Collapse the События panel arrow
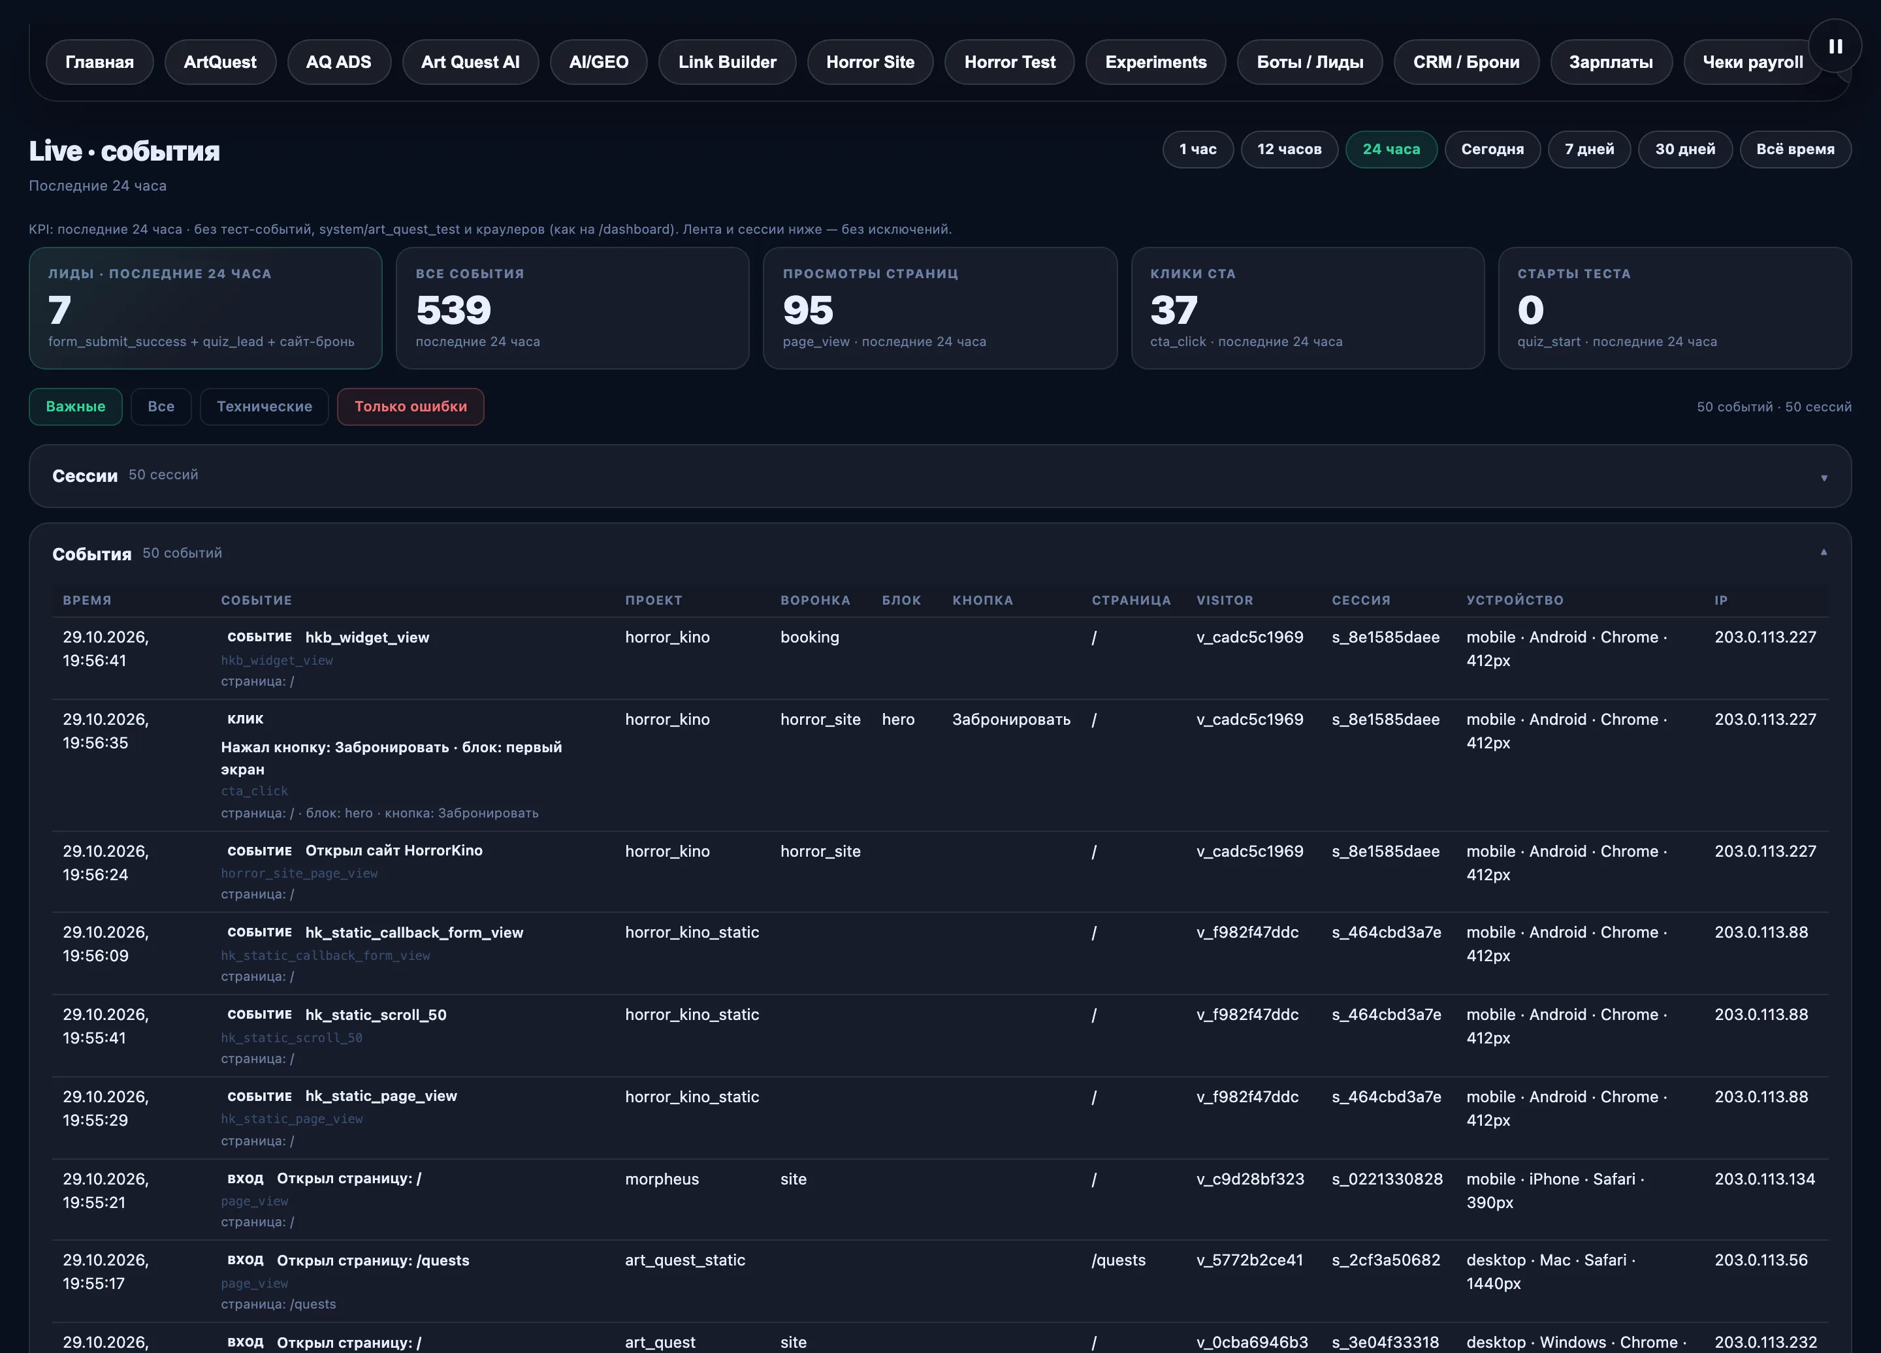 coord(1824,552)
